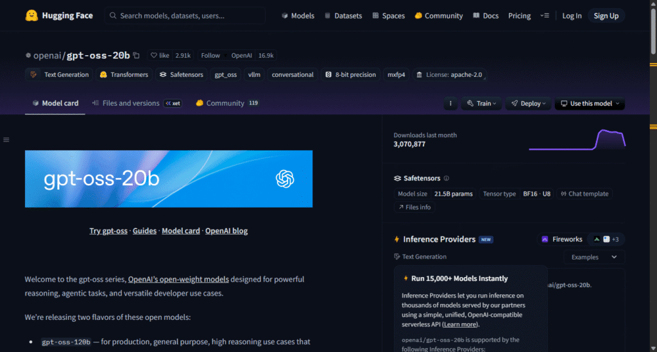
Task: Click the 21.5B params value
Action: pyautogui.click(x=453, y=194)
